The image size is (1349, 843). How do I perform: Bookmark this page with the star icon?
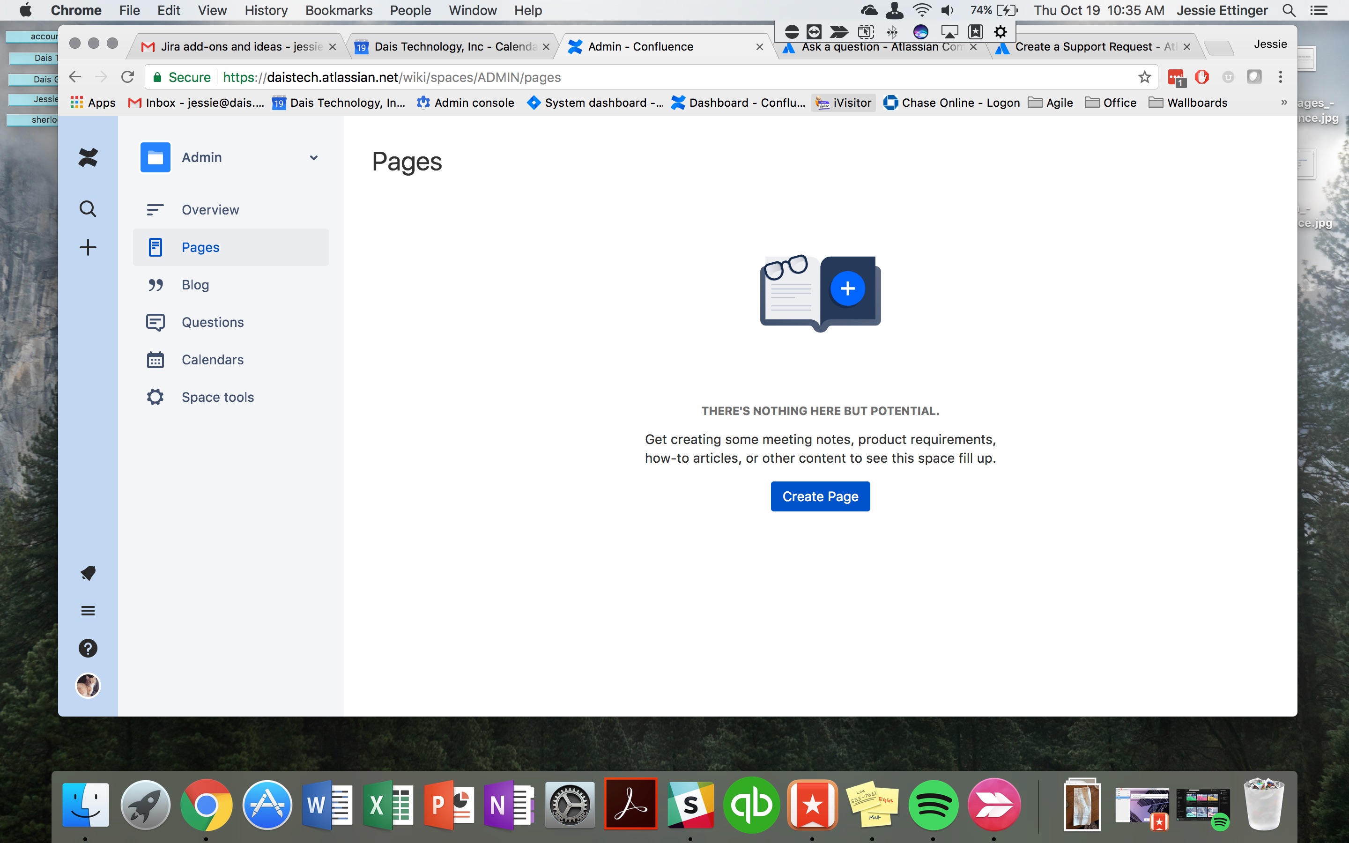click(1144, 77)
